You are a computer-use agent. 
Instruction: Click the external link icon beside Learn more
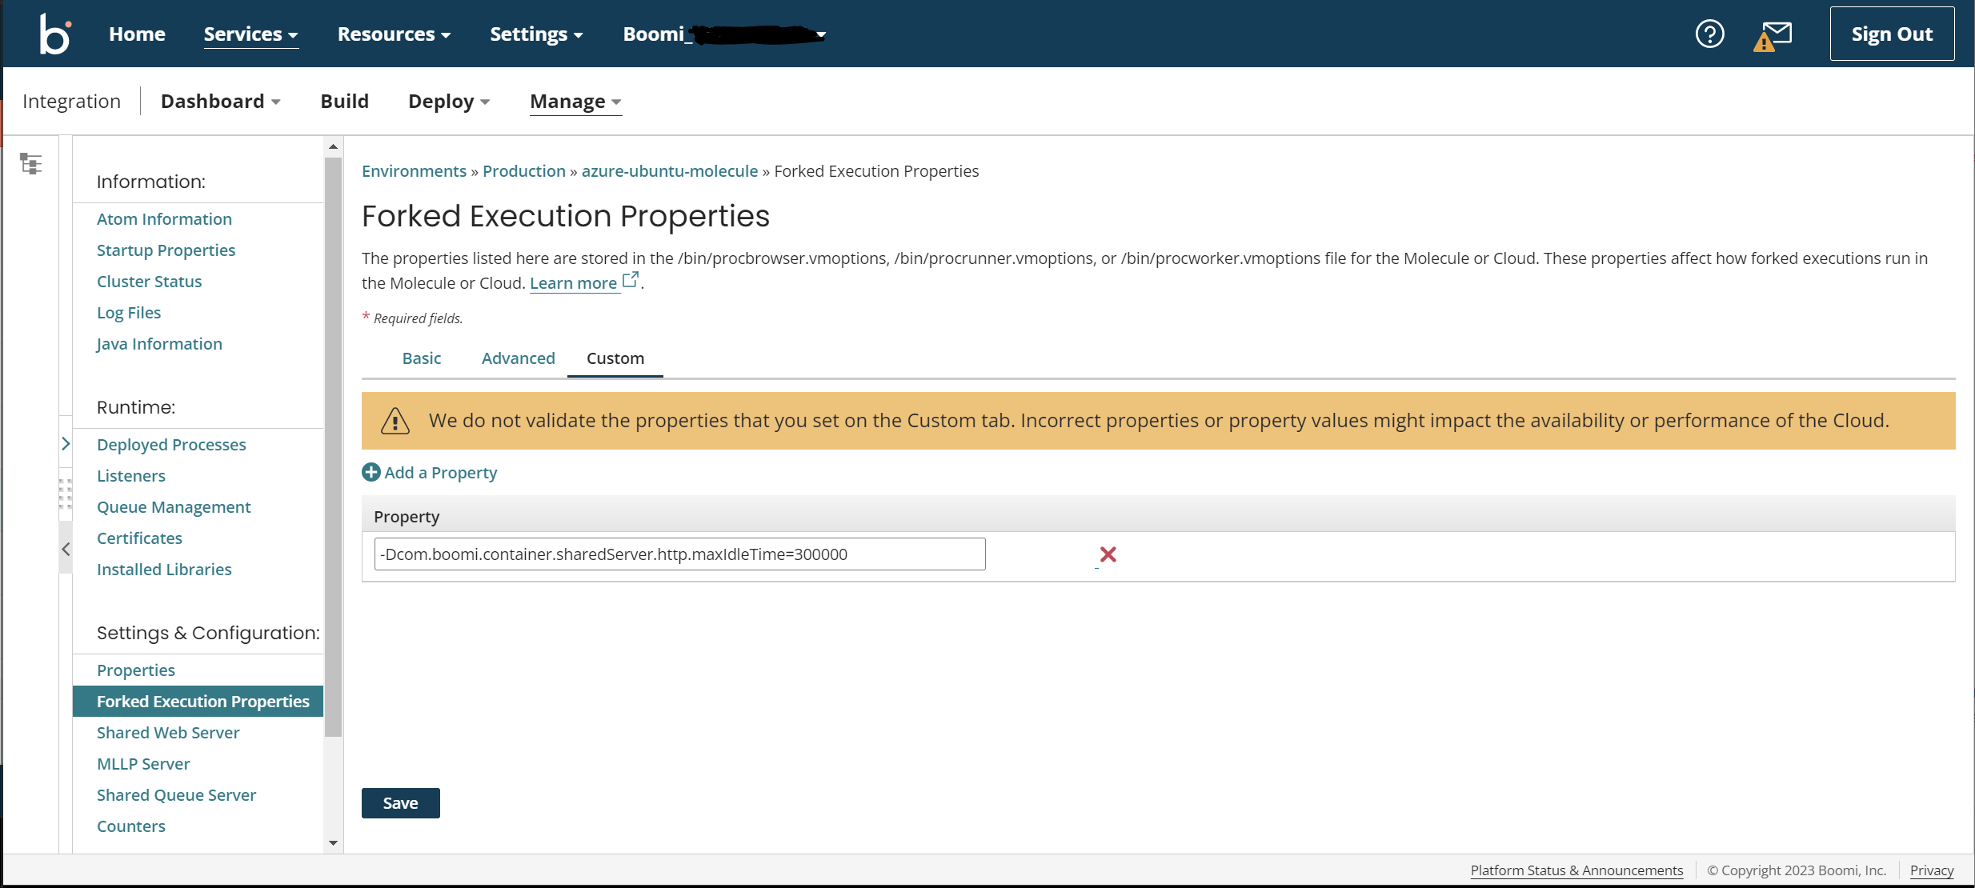tap(631, 280)
